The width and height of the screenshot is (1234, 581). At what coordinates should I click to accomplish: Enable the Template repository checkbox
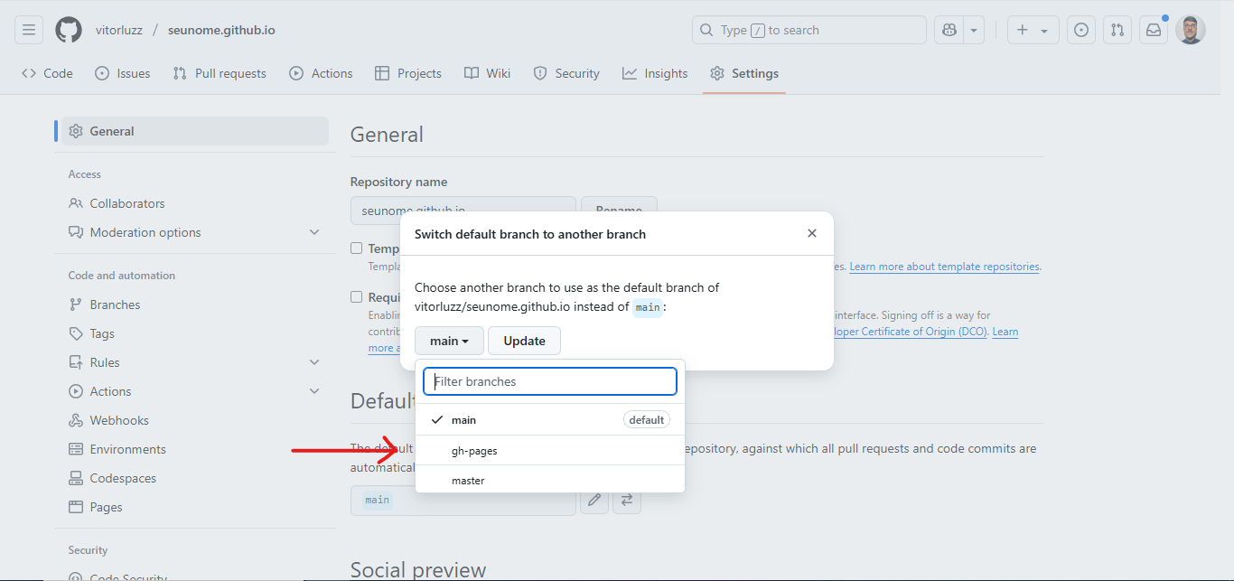click(357, 248)
